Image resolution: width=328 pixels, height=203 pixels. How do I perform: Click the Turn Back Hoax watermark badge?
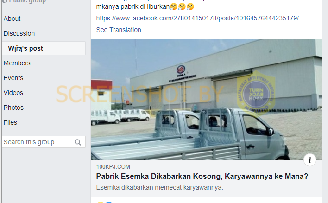[x=256, y=93]
